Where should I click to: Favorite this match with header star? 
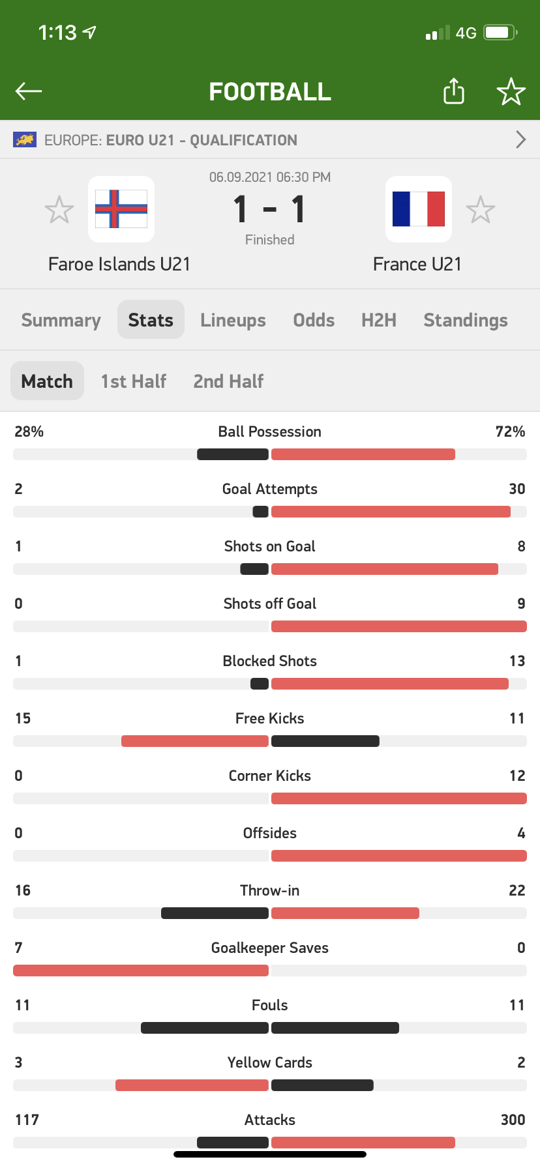tap(511, 91)
